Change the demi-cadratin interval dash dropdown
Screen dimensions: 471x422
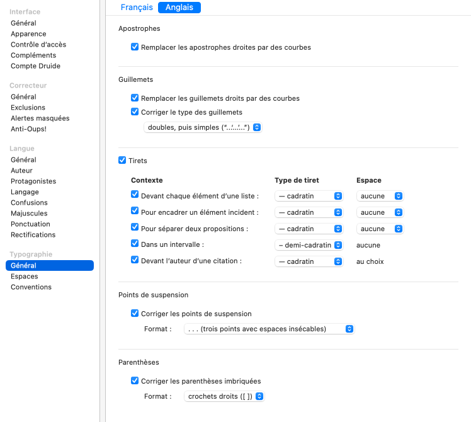point(309,245)
